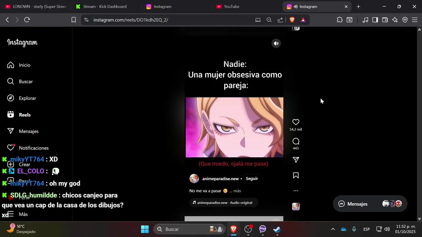
Task: Reload the current page
Action: 27,20
